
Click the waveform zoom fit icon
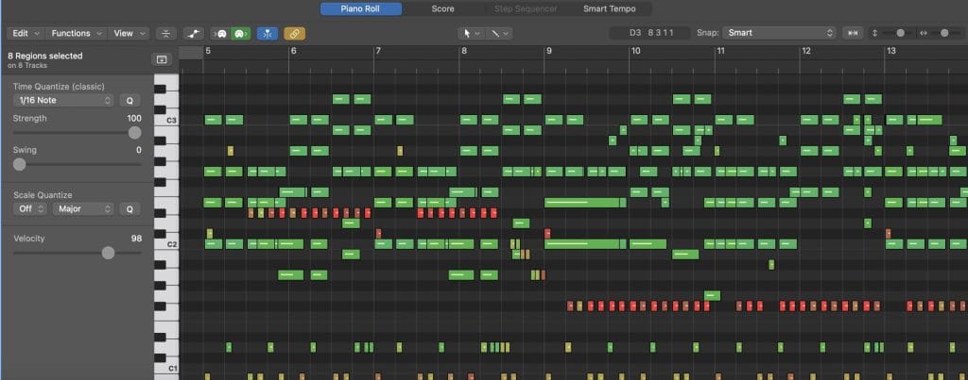tap(854, 33)
